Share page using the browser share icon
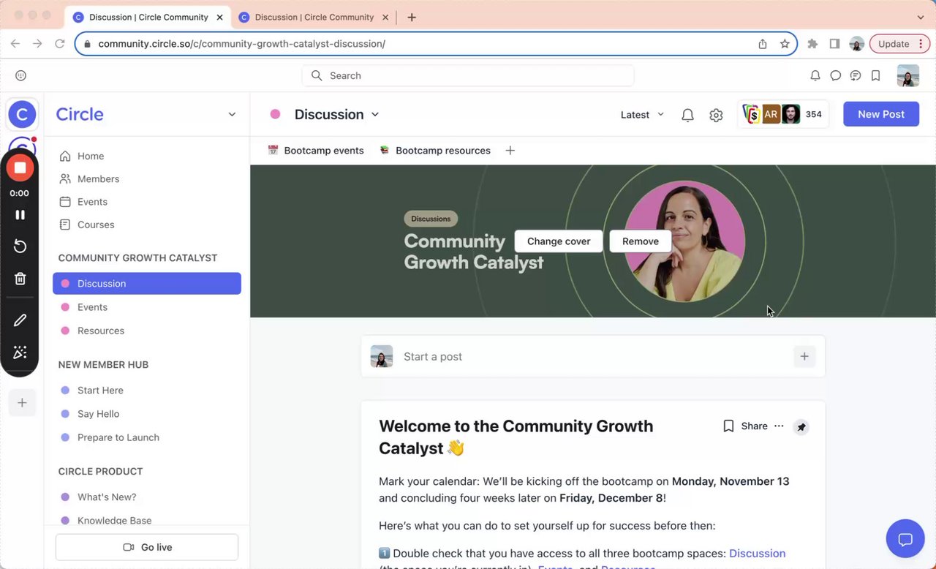Viewport: 936px width, 569px height. [763, 44]
